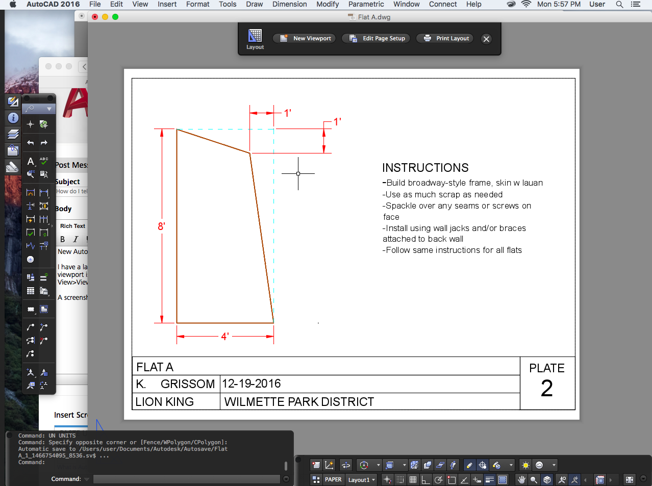Open the Dimension menu
Image resolution: width=652 pixels, height=486 pixels.
coord(289,4)
